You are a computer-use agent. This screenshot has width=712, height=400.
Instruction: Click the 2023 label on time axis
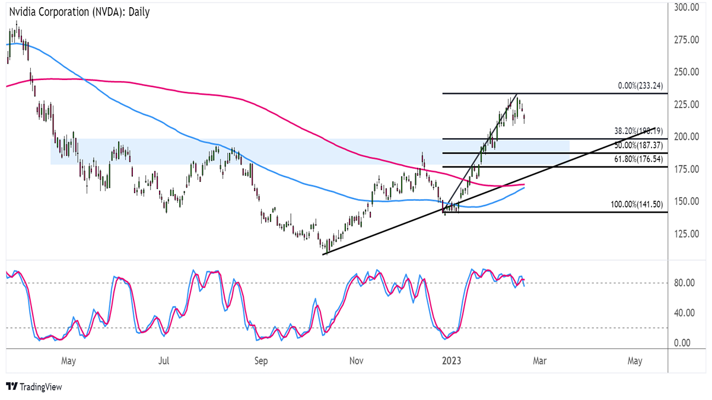454,361
